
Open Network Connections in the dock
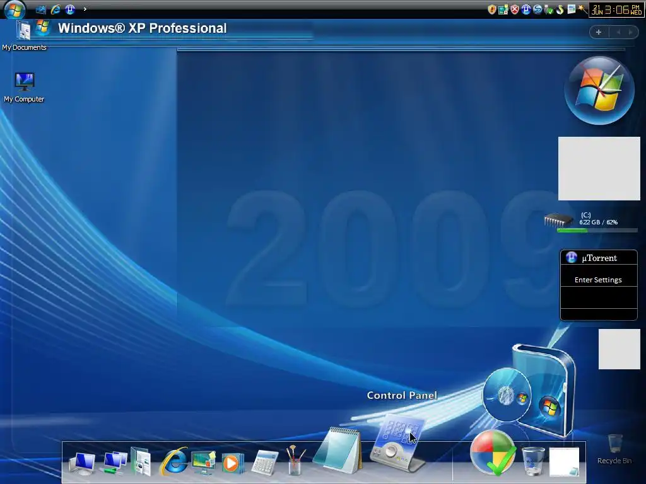(x=115, y=462)
